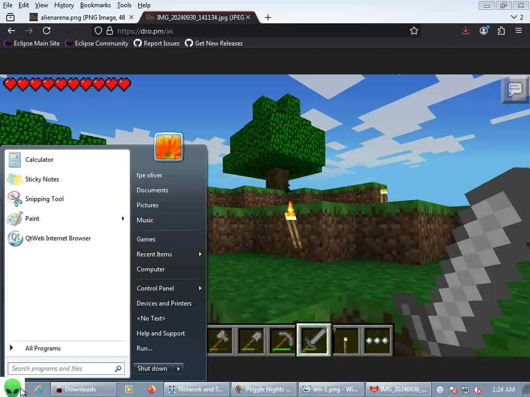Click the green alien Start button

[12, 388]
